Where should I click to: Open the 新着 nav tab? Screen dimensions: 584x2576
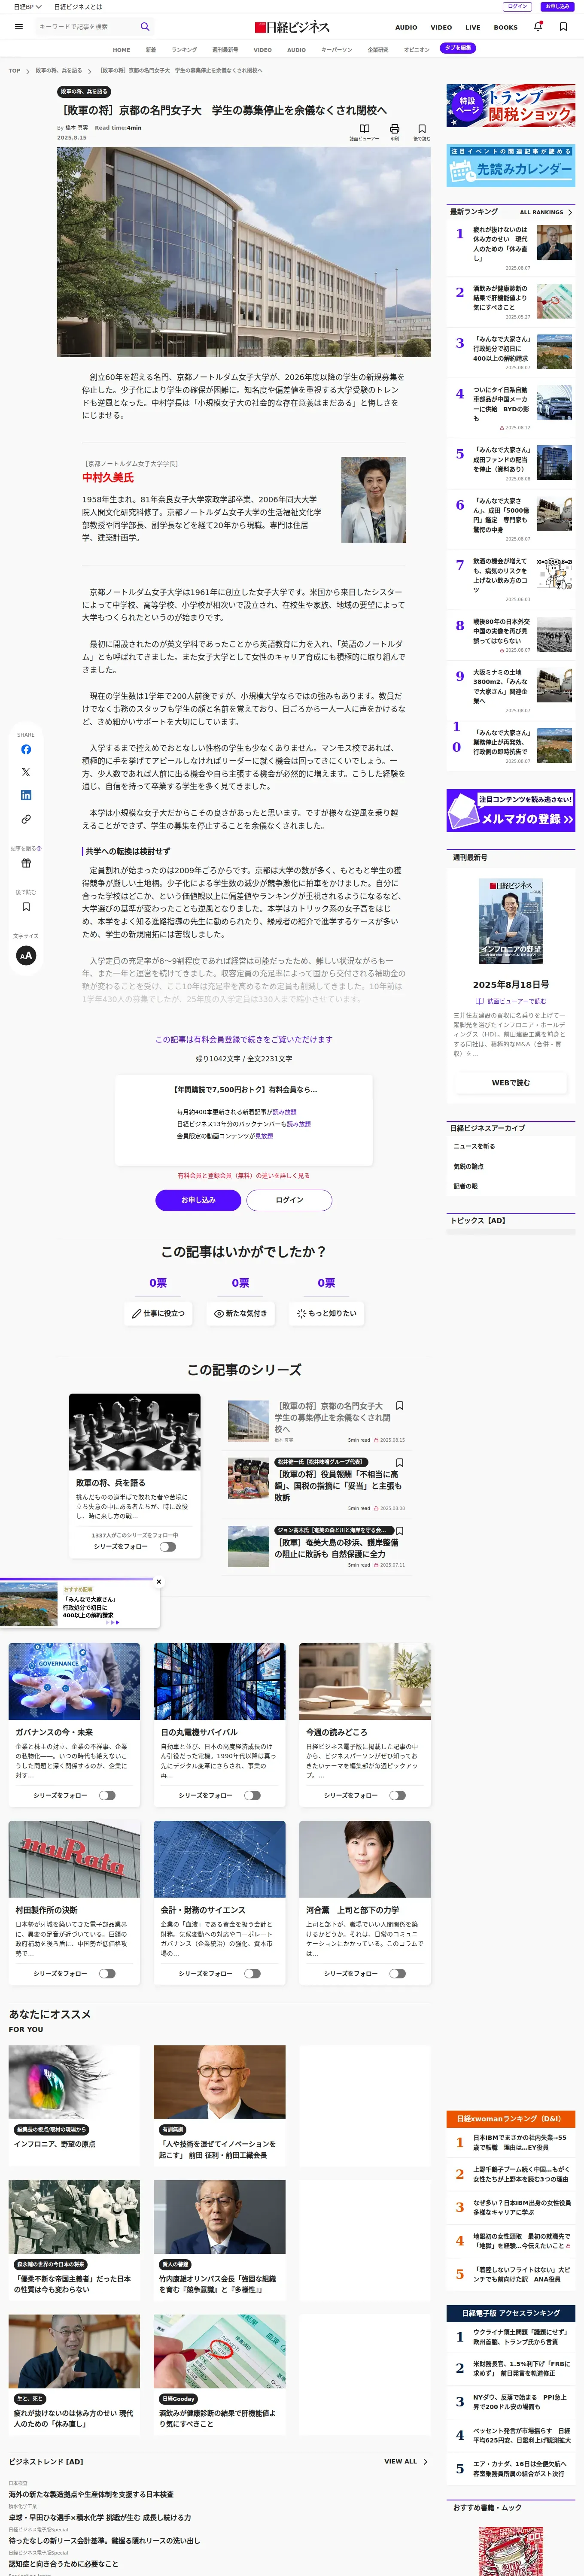coord(151,49)
